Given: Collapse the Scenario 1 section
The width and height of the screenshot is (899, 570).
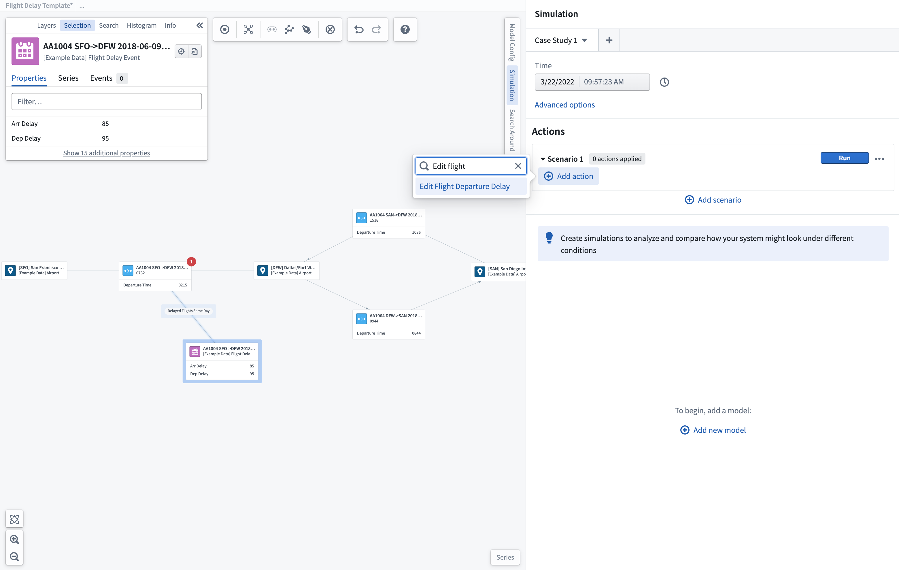Looking at the screenshot, I should click(543, 159).
